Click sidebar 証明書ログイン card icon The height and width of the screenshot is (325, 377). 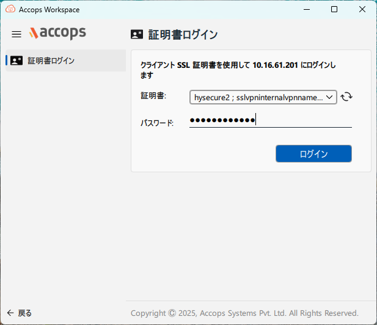pos(16,60)
